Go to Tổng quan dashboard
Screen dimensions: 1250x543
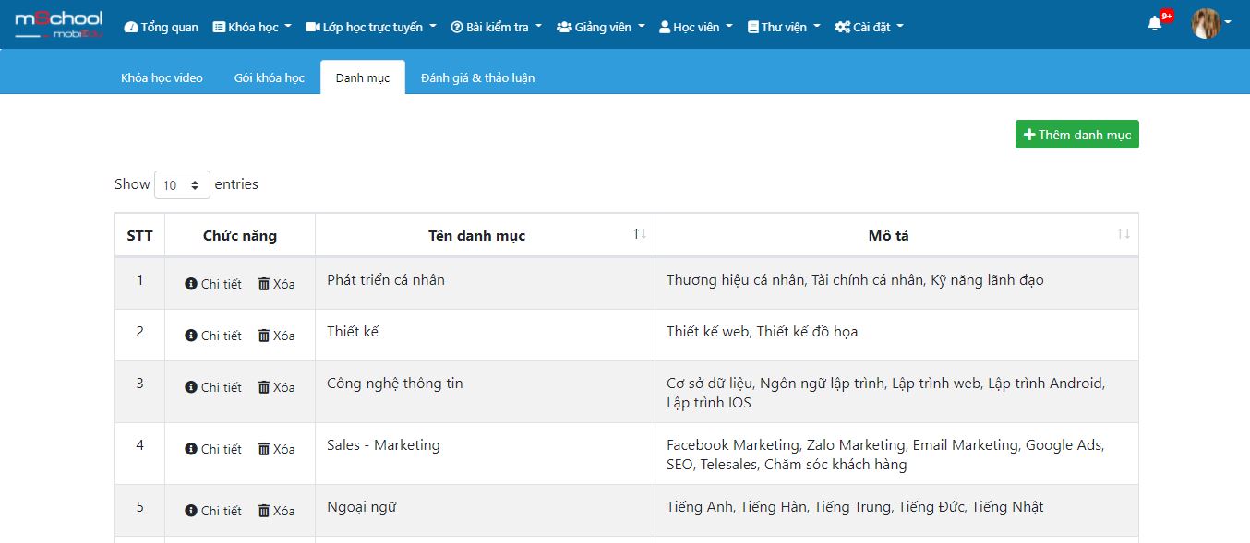[x=161, y=27]
